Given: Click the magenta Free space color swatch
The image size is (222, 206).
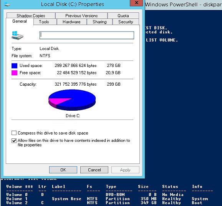Looking at the screenshot, I should pyautogui.click(x=14, y=73).
